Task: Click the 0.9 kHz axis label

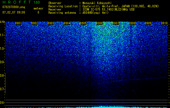Action: (x=2, y=62)
